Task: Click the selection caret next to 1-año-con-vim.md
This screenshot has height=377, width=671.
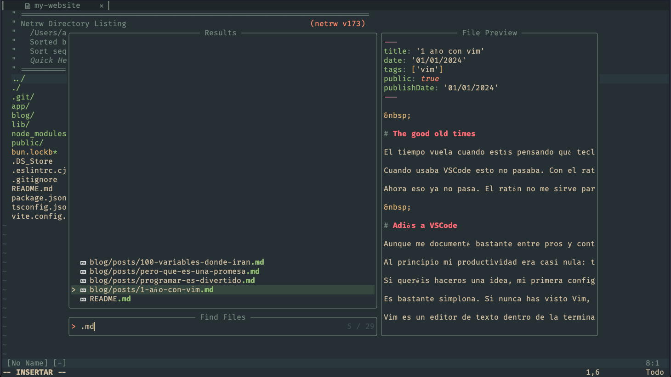Action: pos(74,290)
